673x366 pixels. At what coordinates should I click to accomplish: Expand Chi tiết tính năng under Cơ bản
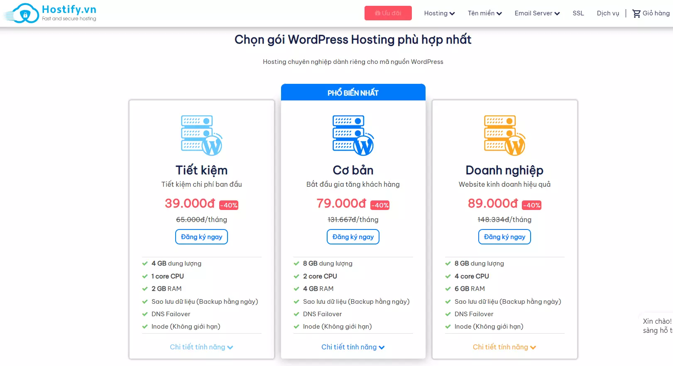click(353, 347)
